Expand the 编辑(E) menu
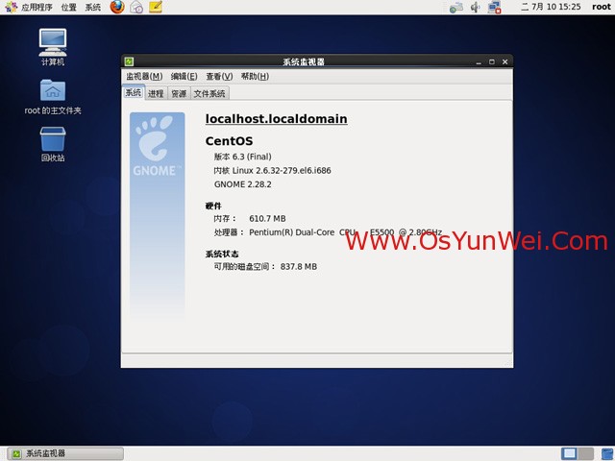The width and height of the screenshot is (615, 461). click(184, 77)
